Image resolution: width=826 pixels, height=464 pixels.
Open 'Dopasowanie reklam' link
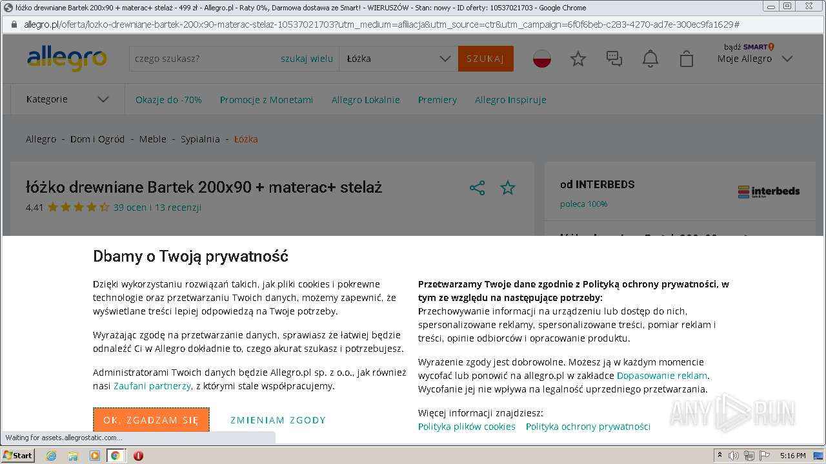[662, 376]
